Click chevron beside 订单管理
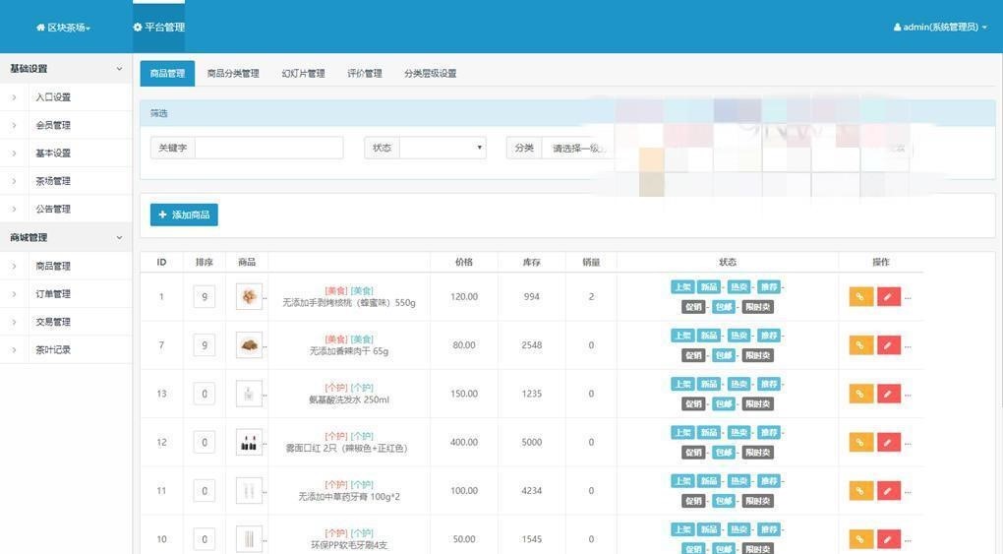This screenshot has height=554, width=1003. 14,294
